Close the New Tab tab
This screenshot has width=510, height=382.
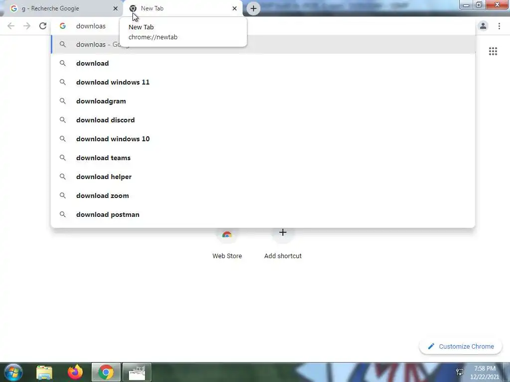[x=235, y=8]
